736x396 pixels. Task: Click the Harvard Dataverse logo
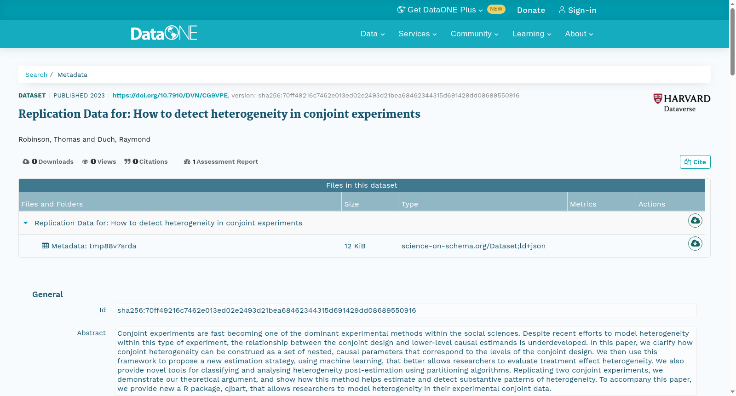tap(682, 103)
